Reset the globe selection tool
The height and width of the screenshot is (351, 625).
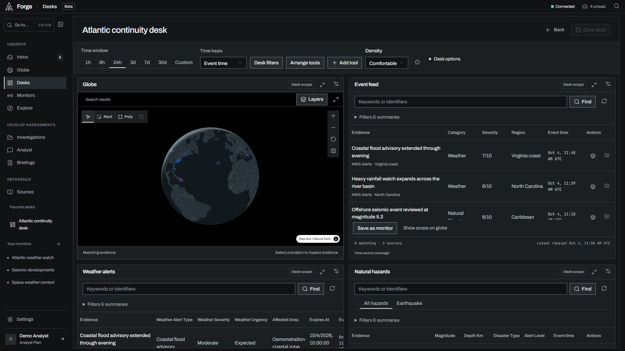[x=141, y=117]
